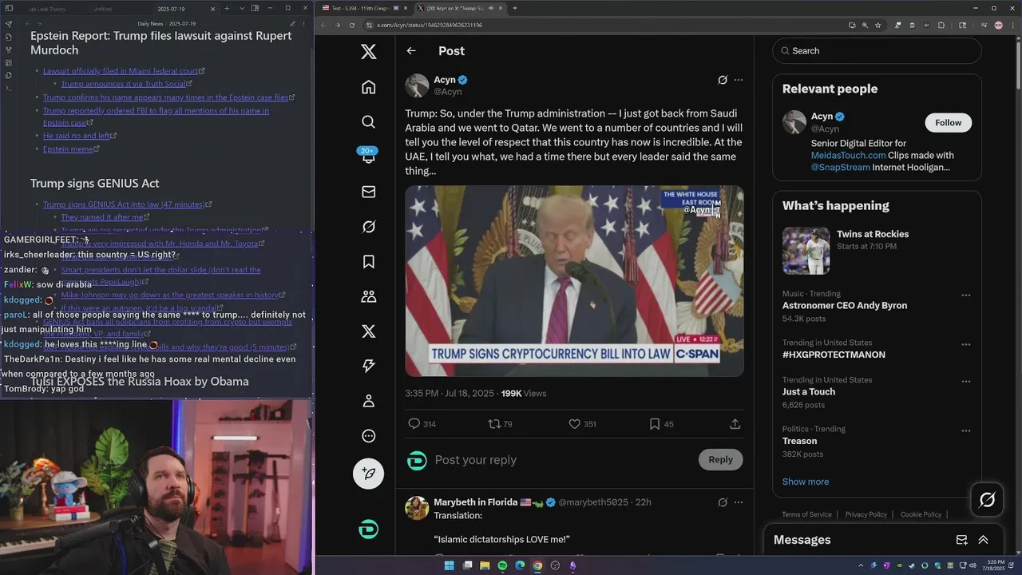Open Windows Start menu

(x=449, y=565)
